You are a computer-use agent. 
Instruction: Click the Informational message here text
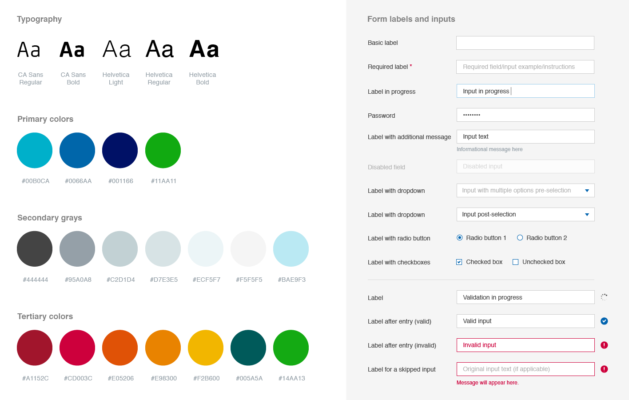(490, 149)
